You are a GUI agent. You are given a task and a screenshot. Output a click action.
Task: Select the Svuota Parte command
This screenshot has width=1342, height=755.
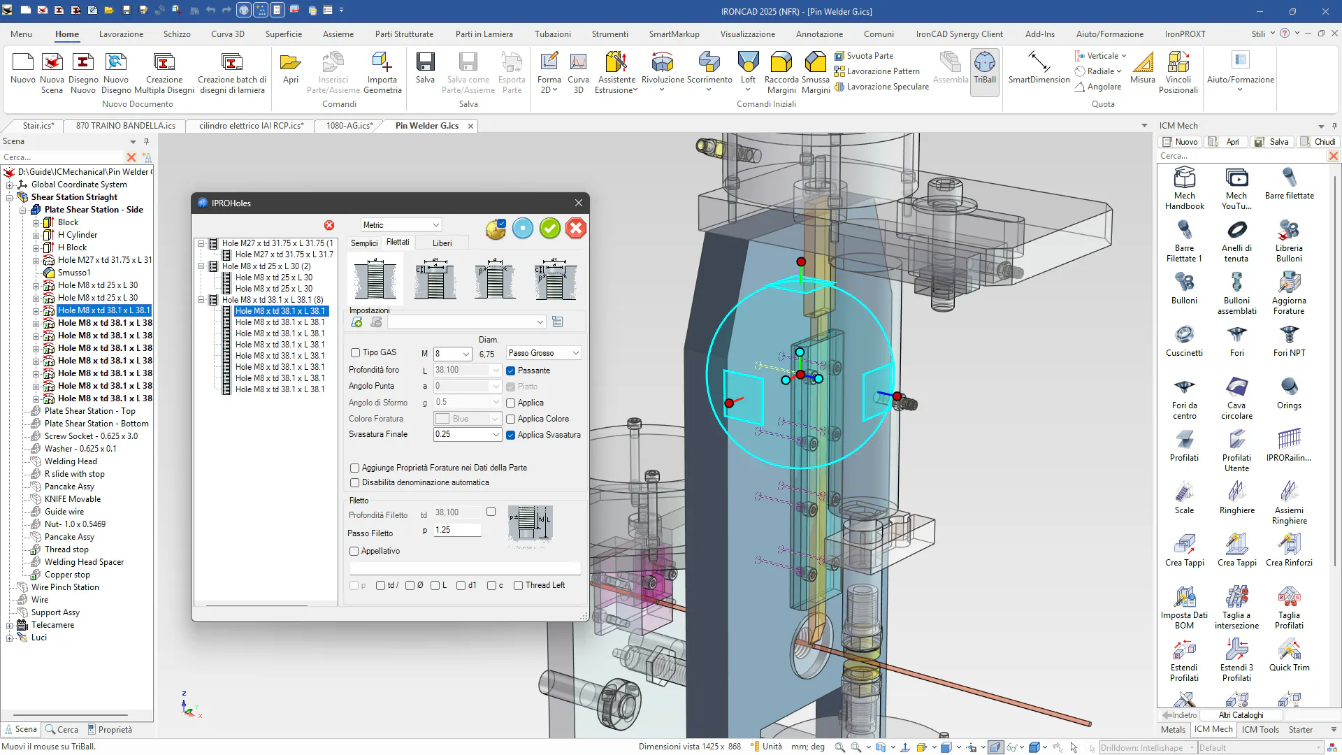(869, 56)
